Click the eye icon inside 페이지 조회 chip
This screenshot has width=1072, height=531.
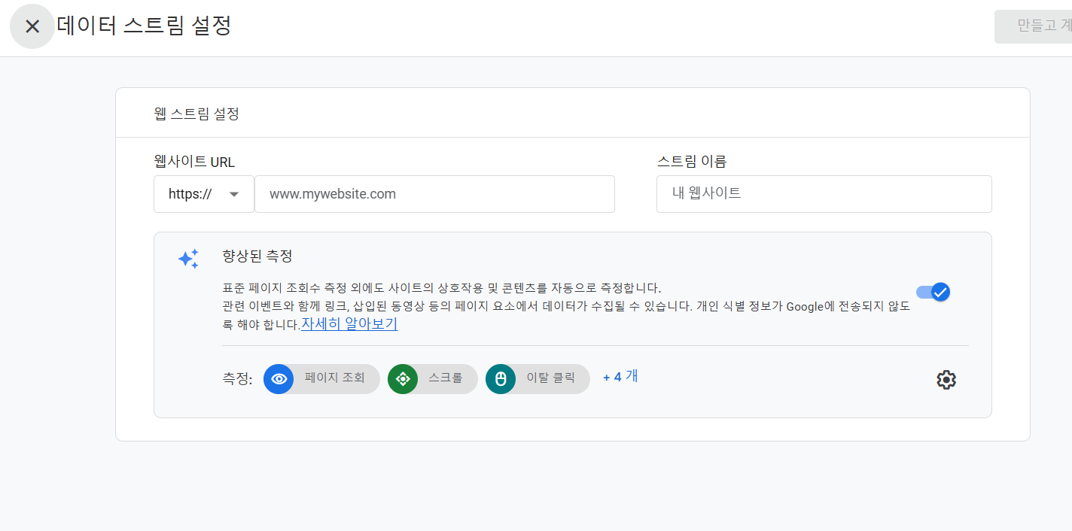(279, 378)
